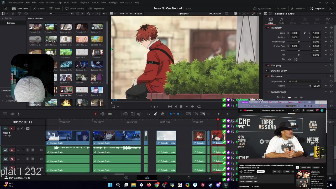Viewport: 336px width, 189px height.
Task: Select the arrow Selection Mode tool
Action: pos(96,114)
